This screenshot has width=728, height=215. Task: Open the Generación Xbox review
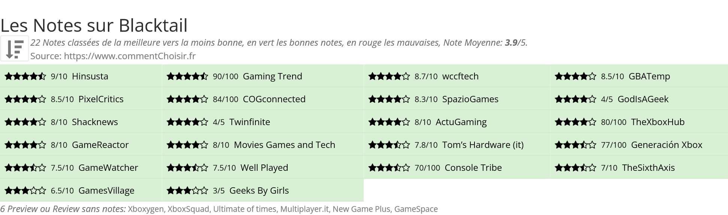[666, 145]
